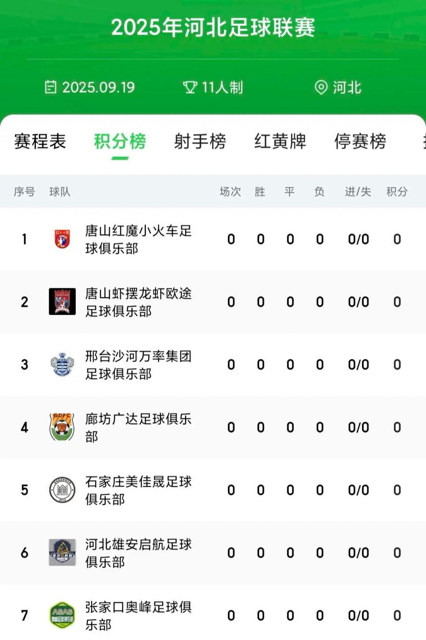Click the 廊坊广达足球俱乐部 team name

(x=138, y=428)
